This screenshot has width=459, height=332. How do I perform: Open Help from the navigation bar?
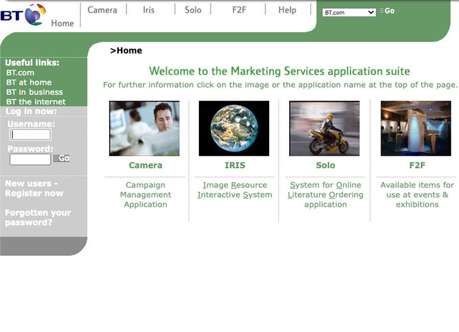click(287, 10)
